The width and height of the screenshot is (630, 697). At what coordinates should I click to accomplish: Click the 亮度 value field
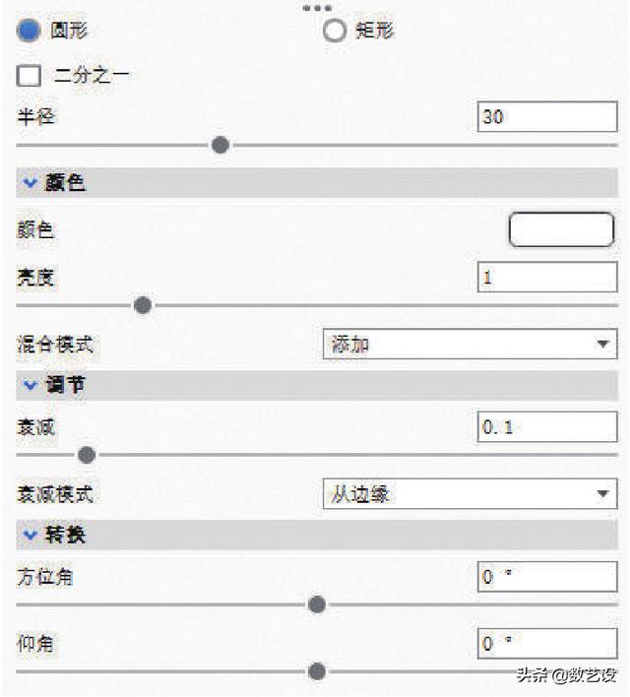point(547,277)
